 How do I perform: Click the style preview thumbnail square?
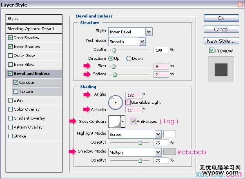pyautogui.click(x=221, y=70)
